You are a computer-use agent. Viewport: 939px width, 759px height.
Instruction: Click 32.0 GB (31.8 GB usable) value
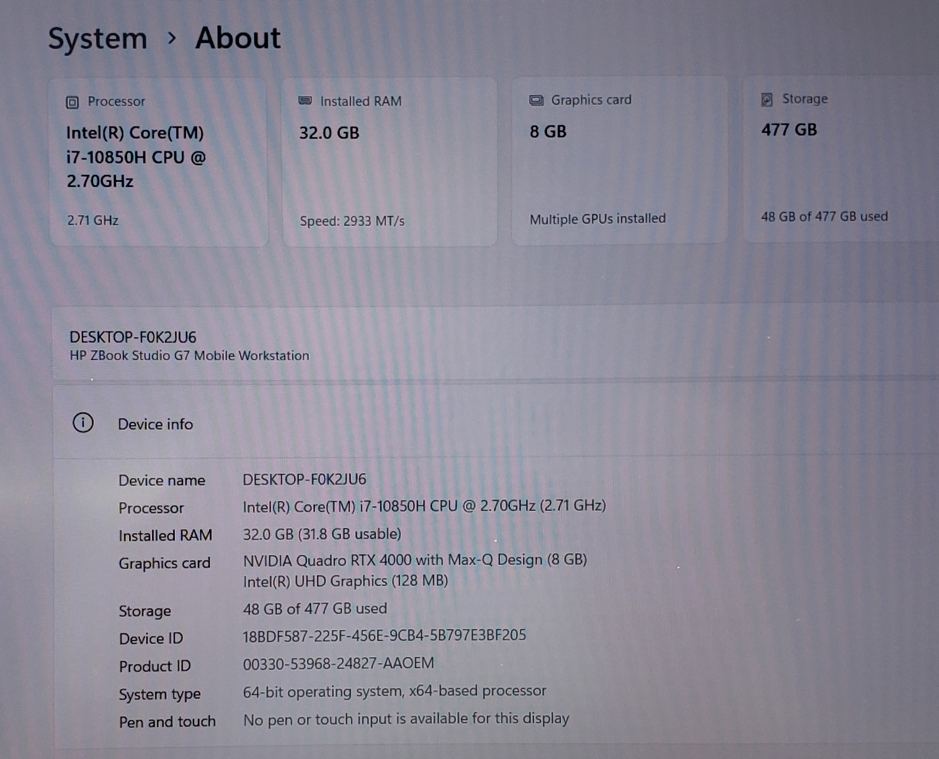pyautogui.click(x=322, y=534)
